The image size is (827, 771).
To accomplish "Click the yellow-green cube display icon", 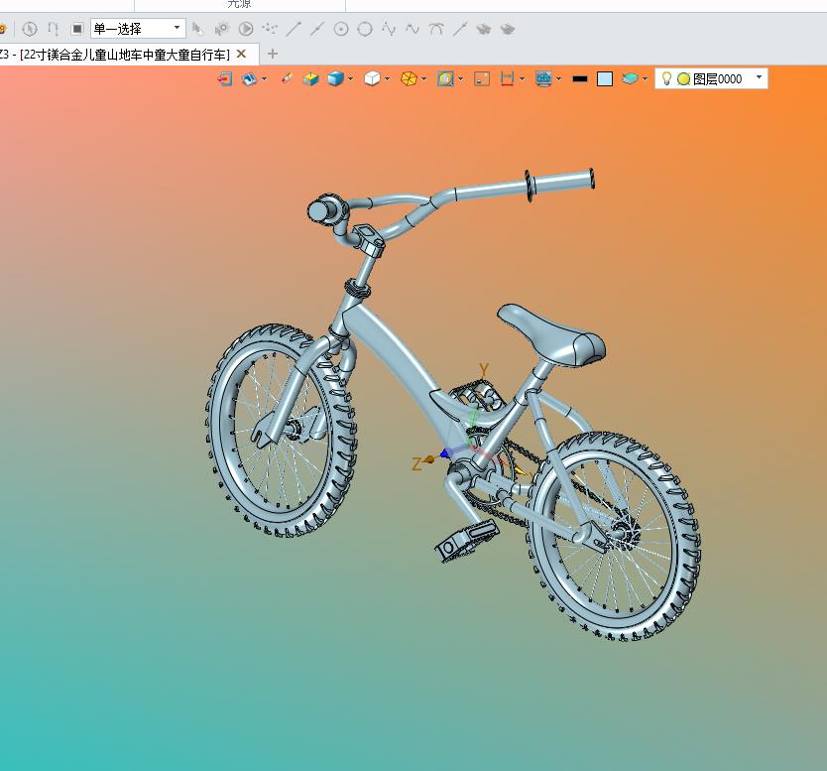I will (x=310, y=79).
